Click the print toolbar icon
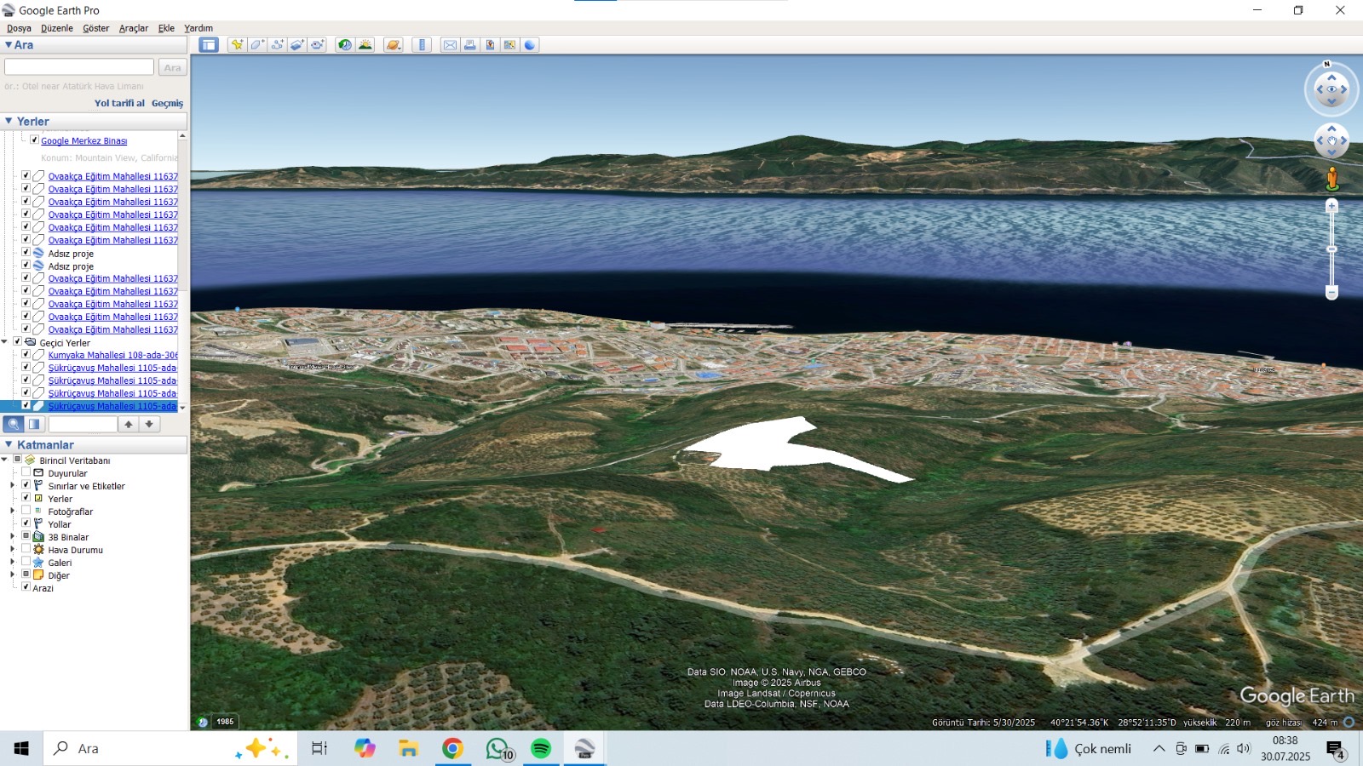This screenshot has width=1363, height=766. (x=469, y=45)
